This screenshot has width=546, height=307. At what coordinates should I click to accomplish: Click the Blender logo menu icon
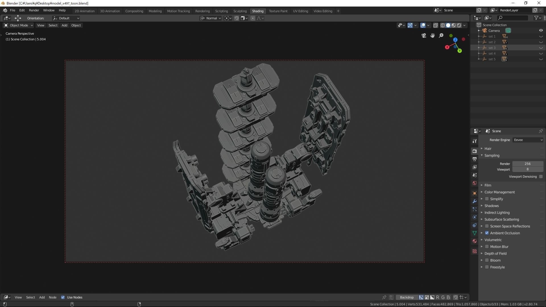pyautogui.click(x=5, y=10)
